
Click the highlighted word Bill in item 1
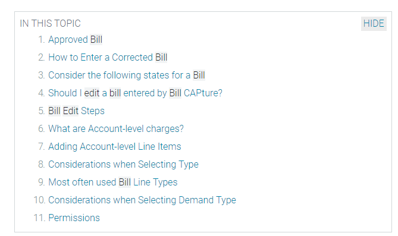(96, 40)
